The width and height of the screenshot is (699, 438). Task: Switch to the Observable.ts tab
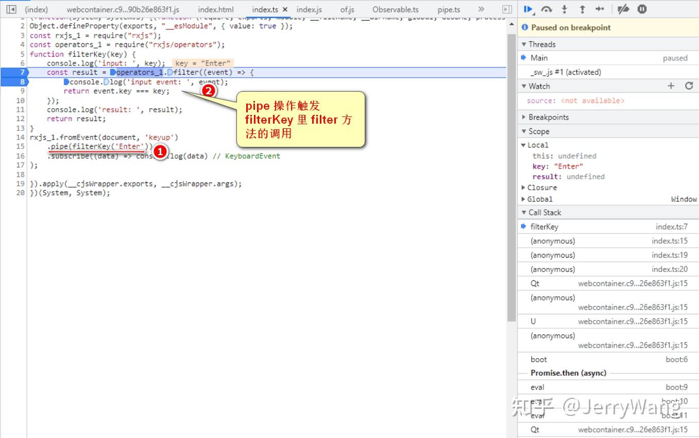(395, 9)
